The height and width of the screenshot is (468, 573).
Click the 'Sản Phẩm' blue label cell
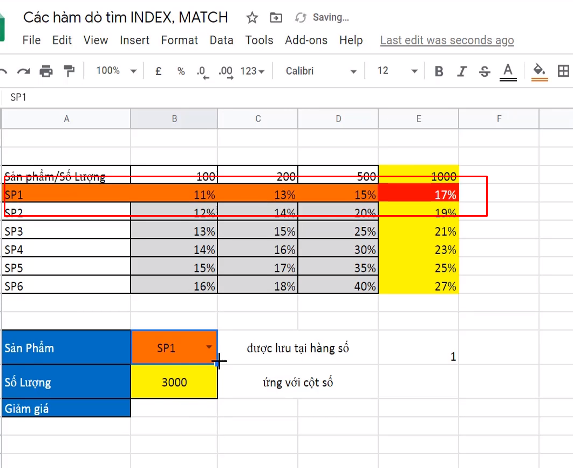[x=66, y=347]
